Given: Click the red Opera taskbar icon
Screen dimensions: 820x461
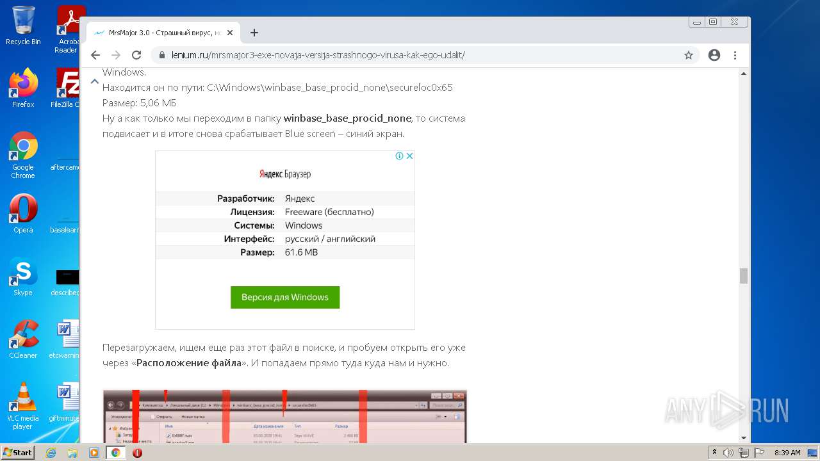Looking at the screenshot, I should click(137, 453).
